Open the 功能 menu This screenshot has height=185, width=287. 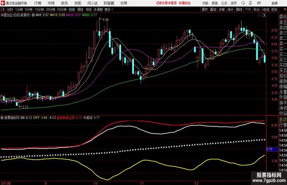click(205, 3)
